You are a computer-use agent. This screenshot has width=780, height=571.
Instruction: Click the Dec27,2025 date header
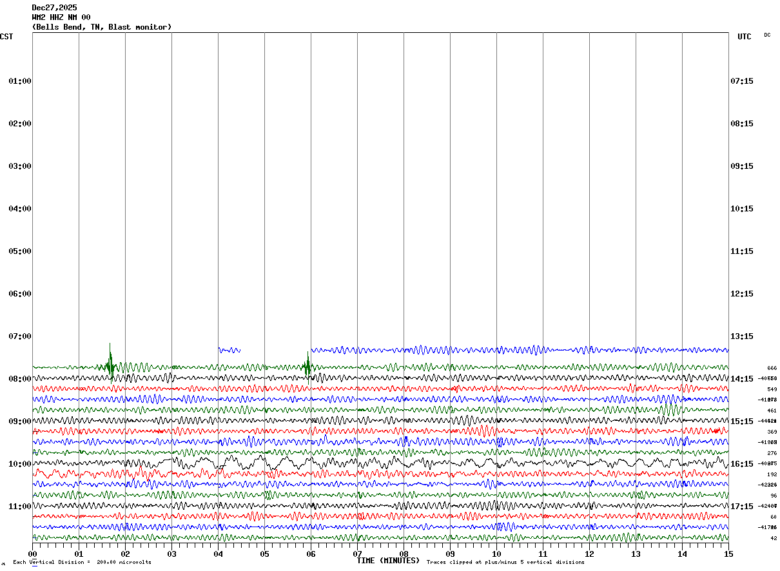tap(54, 8)
